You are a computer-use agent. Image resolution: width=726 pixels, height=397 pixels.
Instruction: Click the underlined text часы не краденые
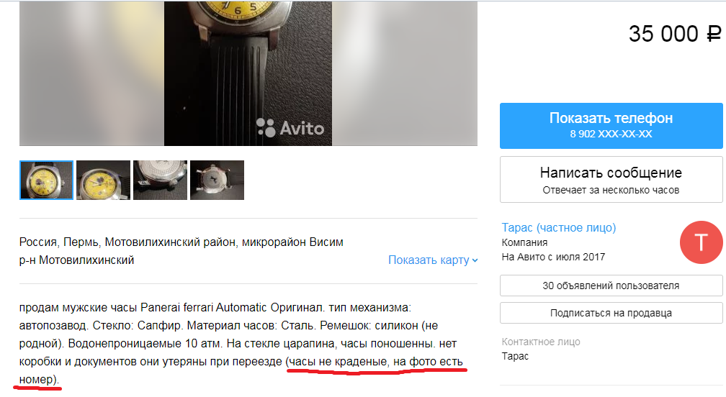339,362
